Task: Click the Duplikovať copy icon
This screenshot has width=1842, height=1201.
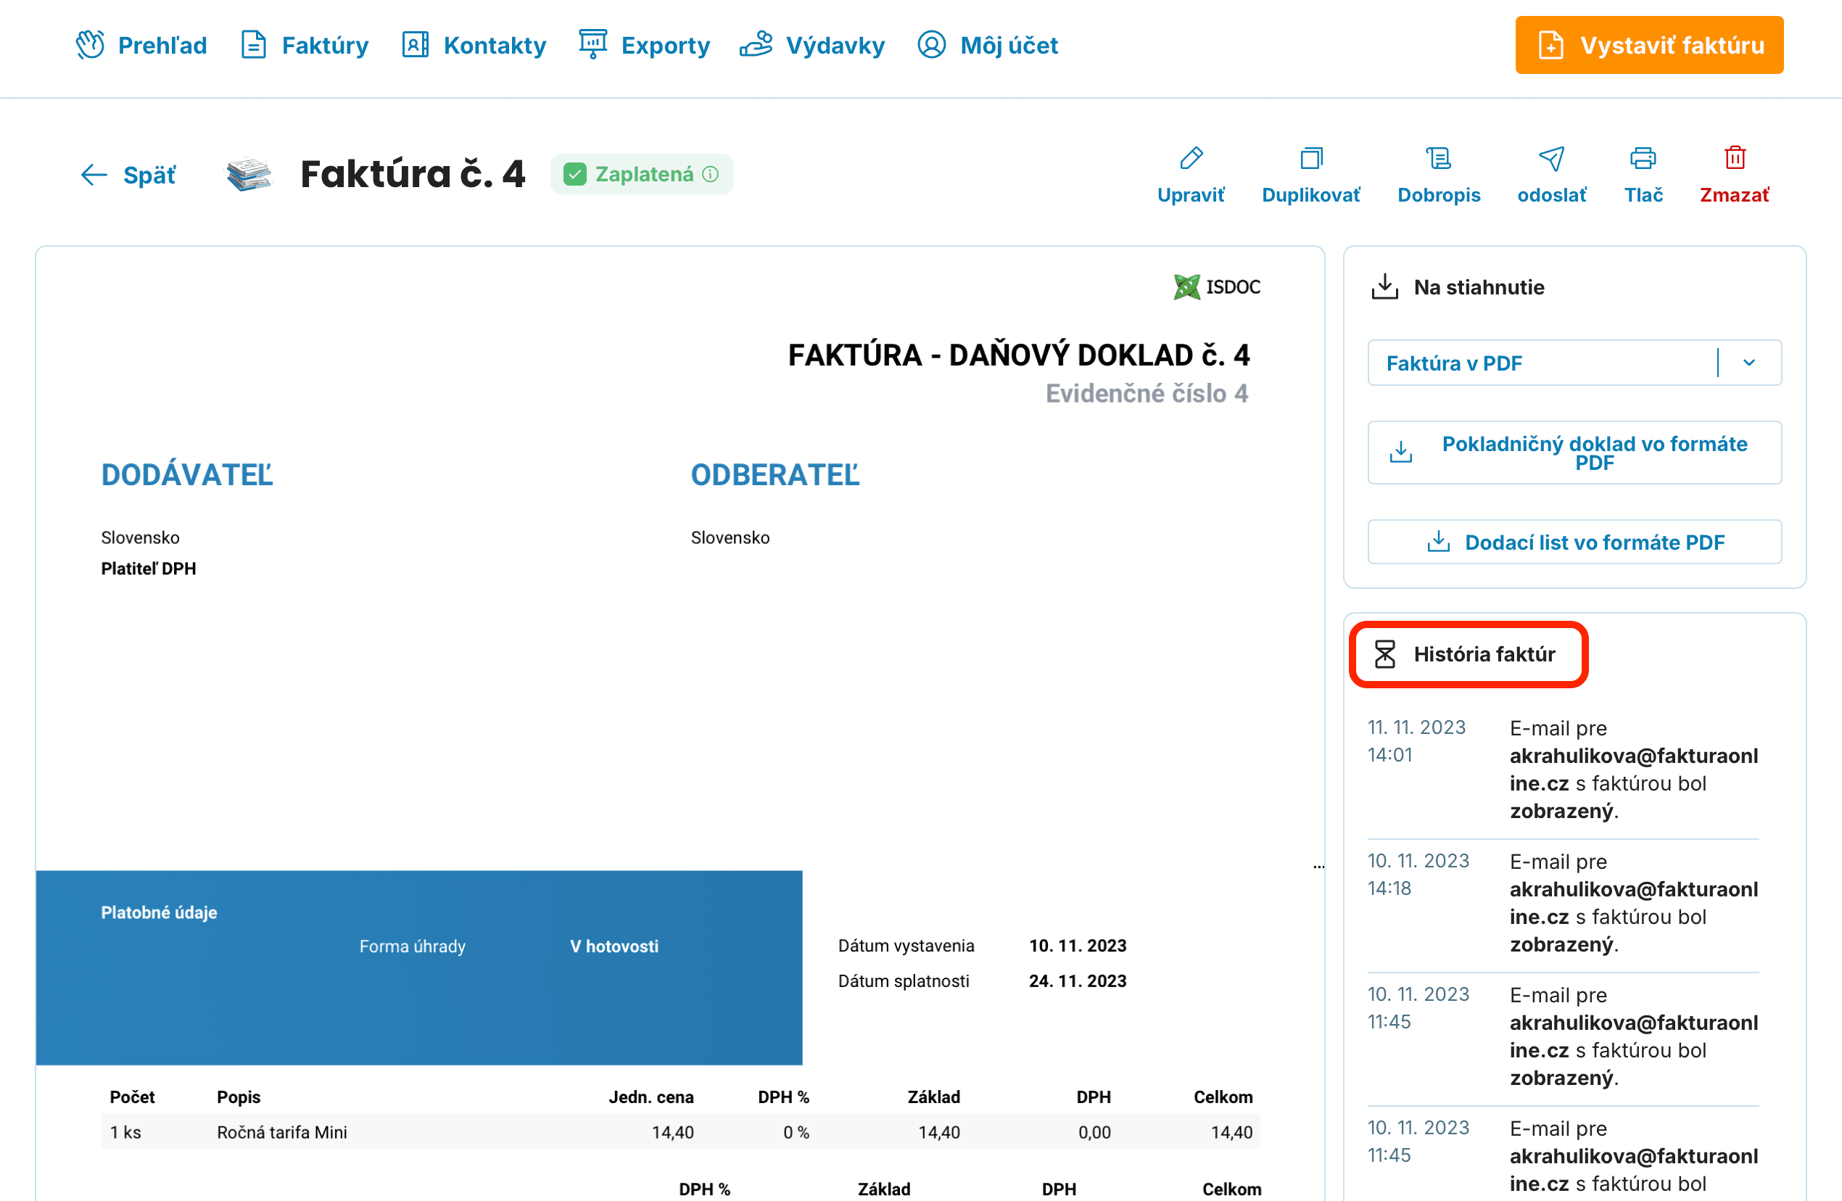Action: coord(1310,159)
